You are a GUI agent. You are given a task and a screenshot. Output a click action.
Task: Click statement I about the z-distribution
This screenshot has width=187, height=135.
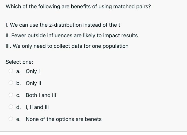point(63,25)
